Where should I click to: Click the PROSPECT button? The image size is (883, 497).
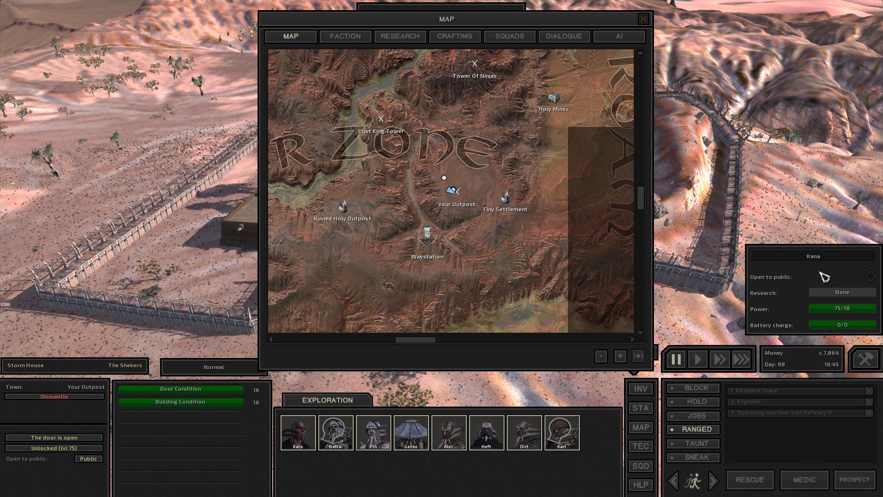click(854, 480)
